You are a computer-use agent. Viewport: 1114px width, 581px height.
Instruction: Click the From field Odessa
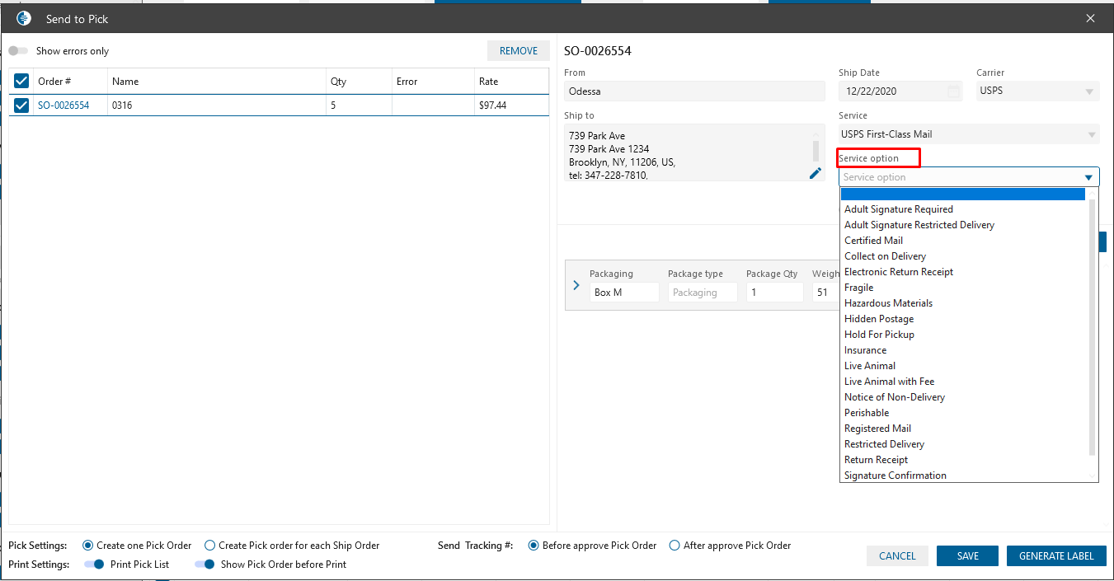pos(694,91)
